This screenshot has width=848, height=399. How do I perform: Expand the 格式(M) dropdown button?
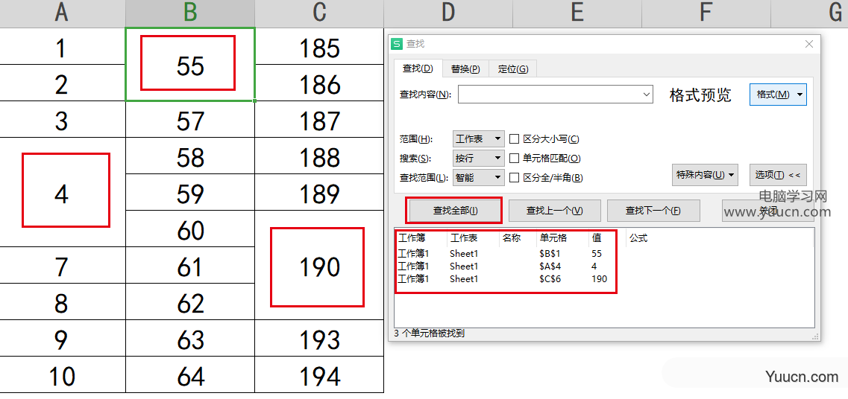[x=778, y=95]
